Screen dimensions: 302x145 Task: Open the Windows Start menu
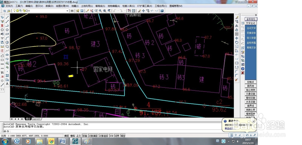(x=5, y=141)
